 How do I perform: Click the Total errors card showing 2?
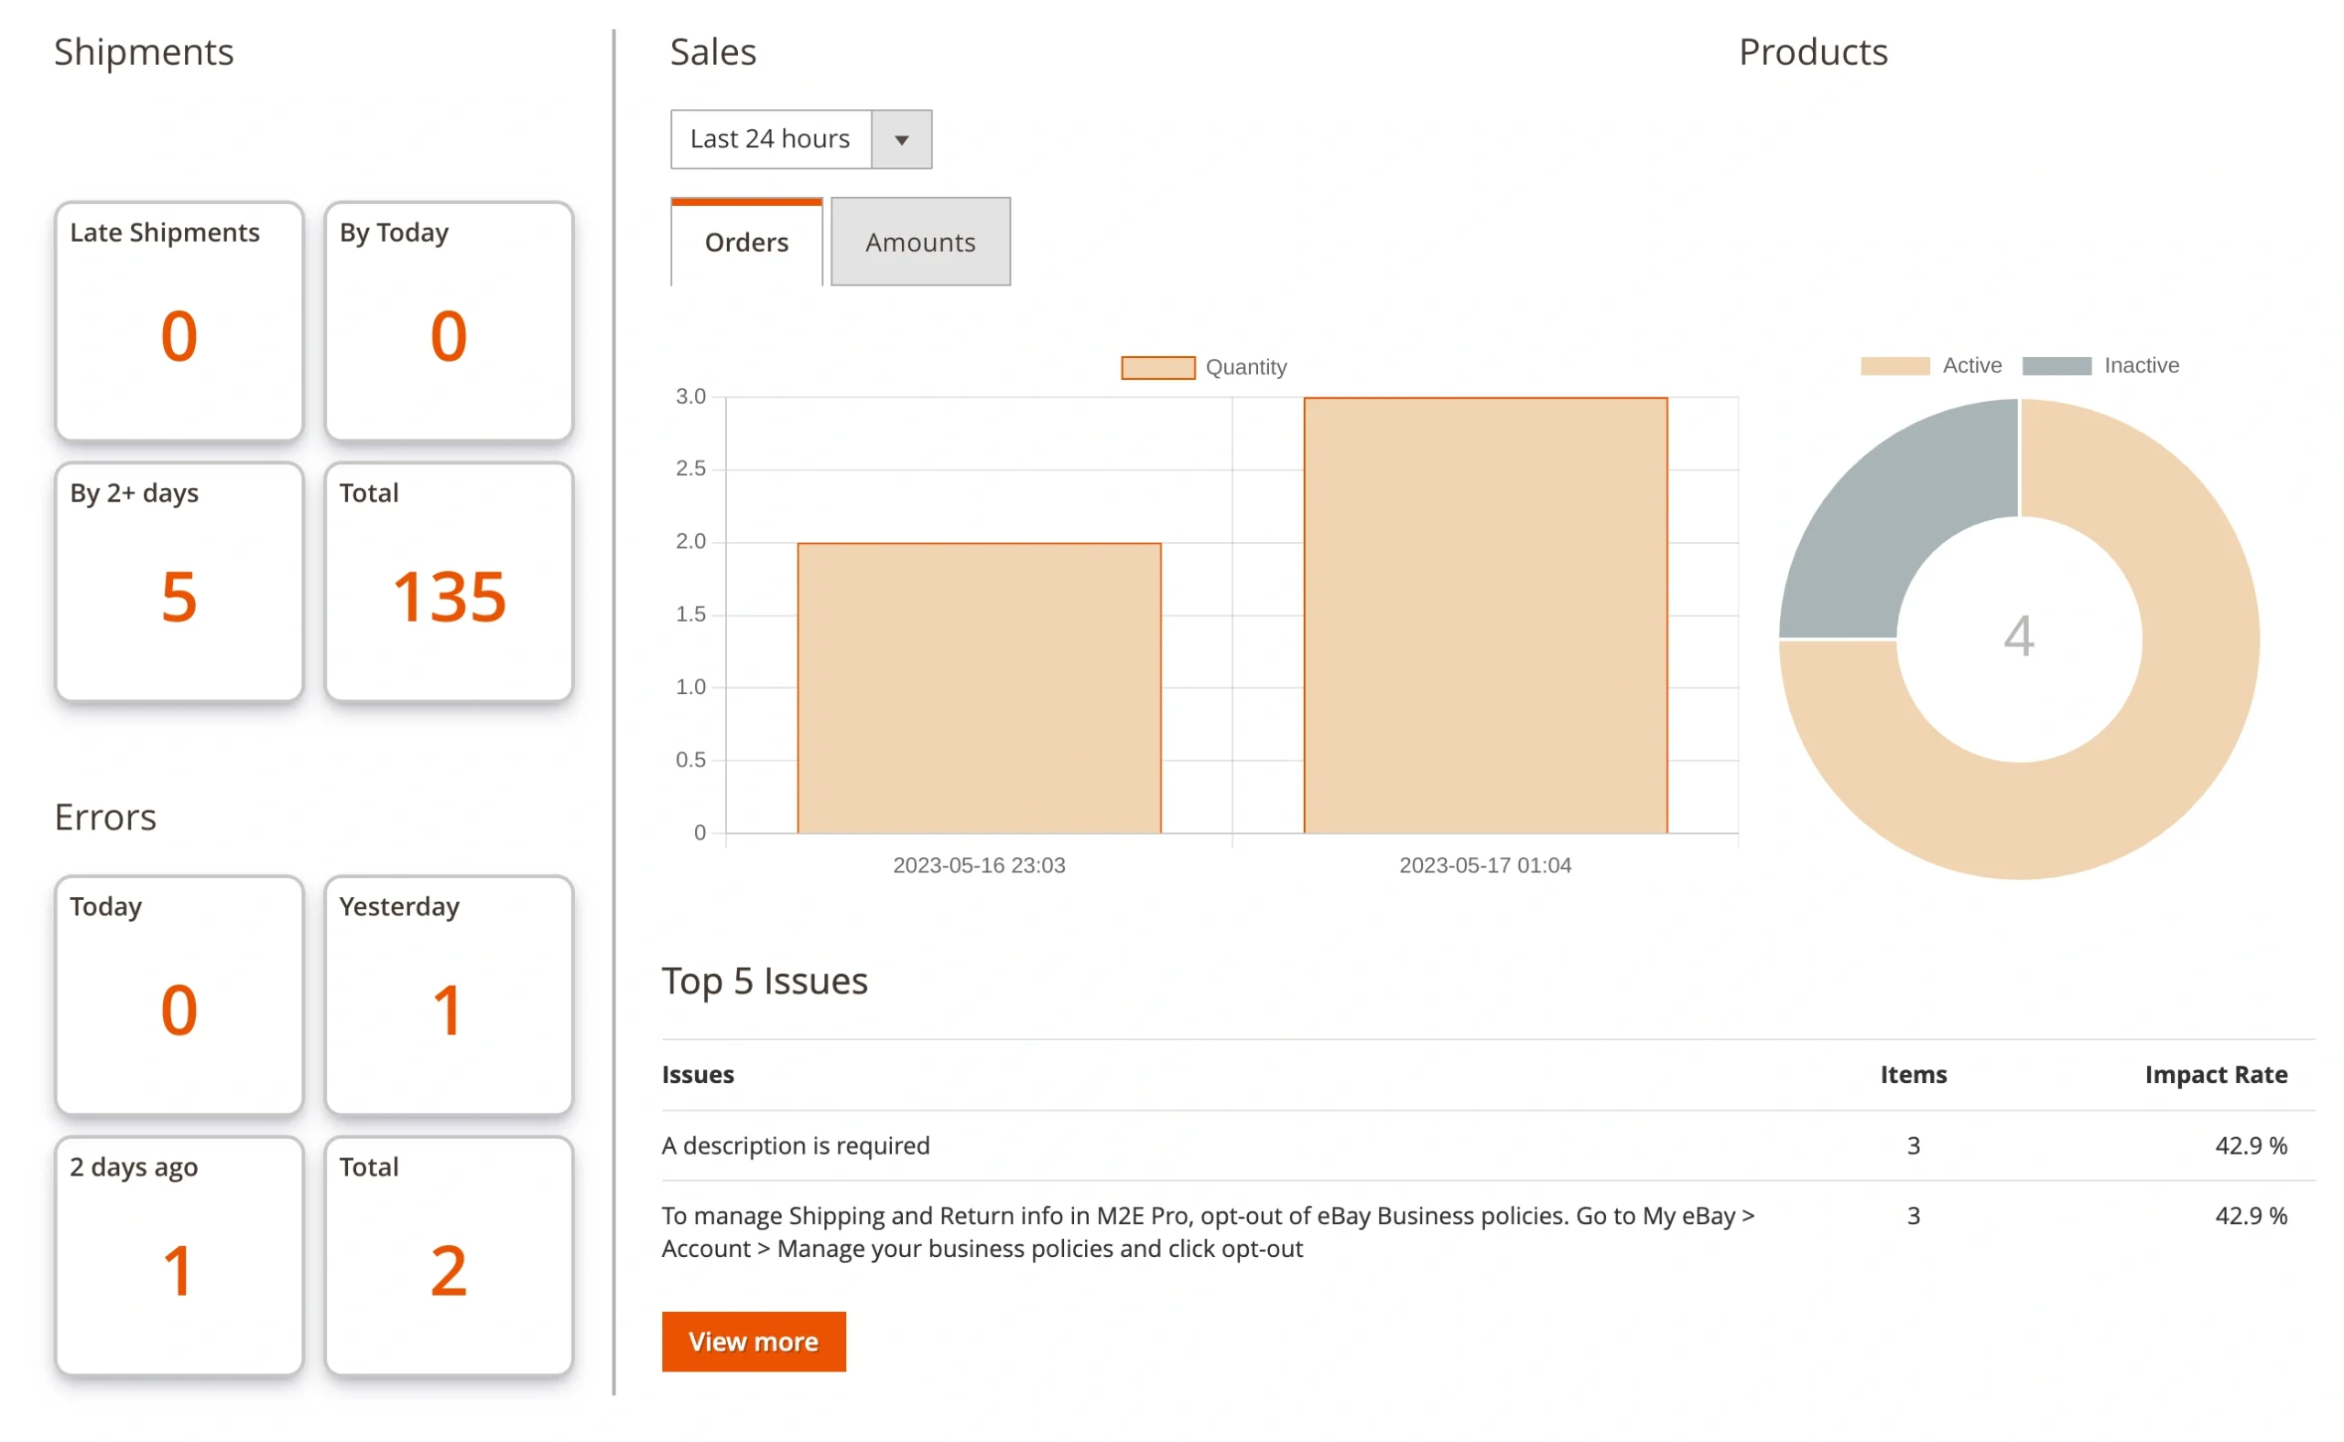(x=449, y=1255)
